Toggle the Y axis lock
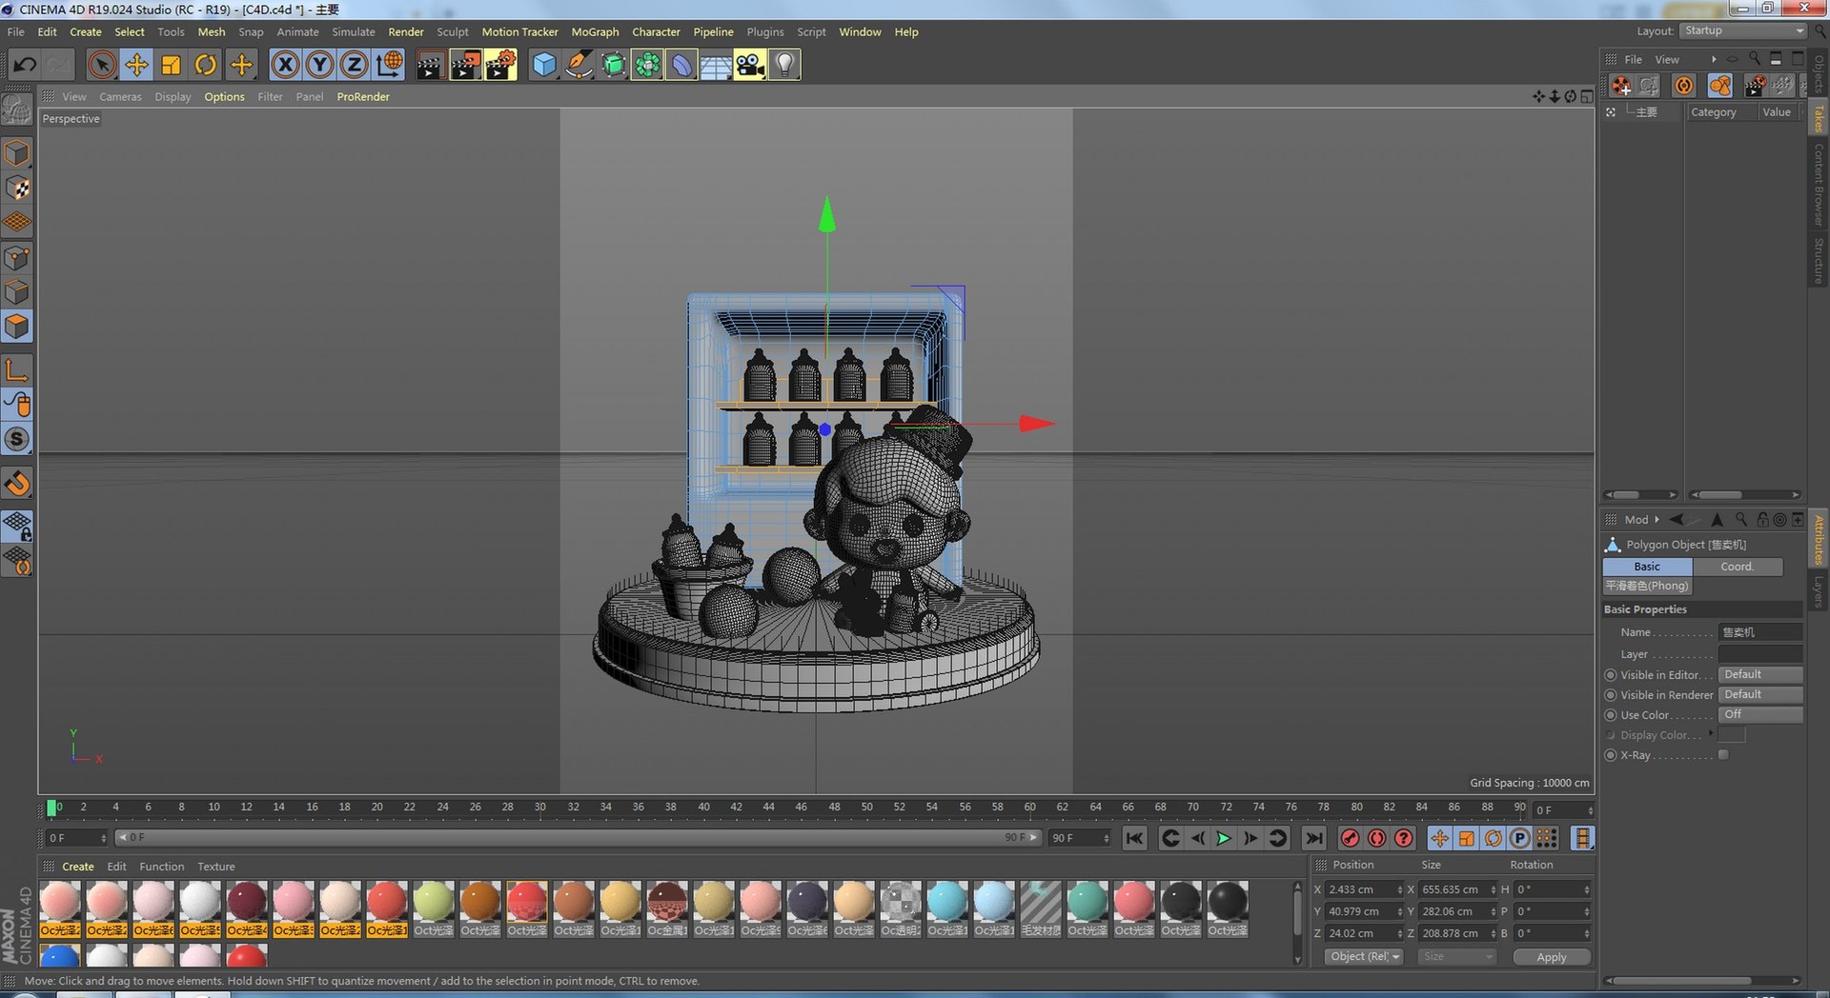 click(319, 65)
